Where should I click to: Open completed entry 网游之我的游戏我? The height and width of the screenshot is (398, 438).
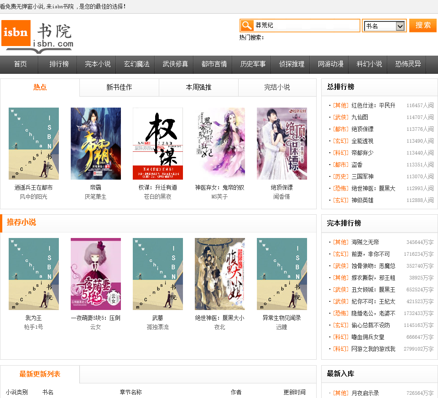[x=373, y=349]
